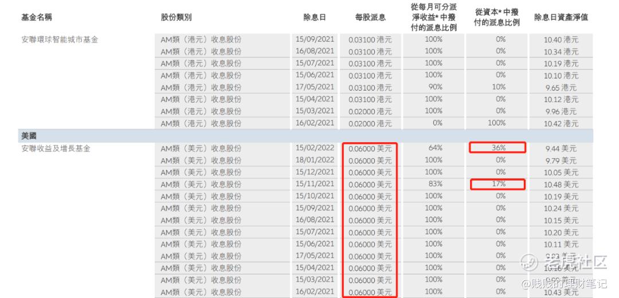The height and width of the screenshot is (298, 619).
Task: Click 15/09/2021 date in the 港元 rows
Action: (315, 39)
